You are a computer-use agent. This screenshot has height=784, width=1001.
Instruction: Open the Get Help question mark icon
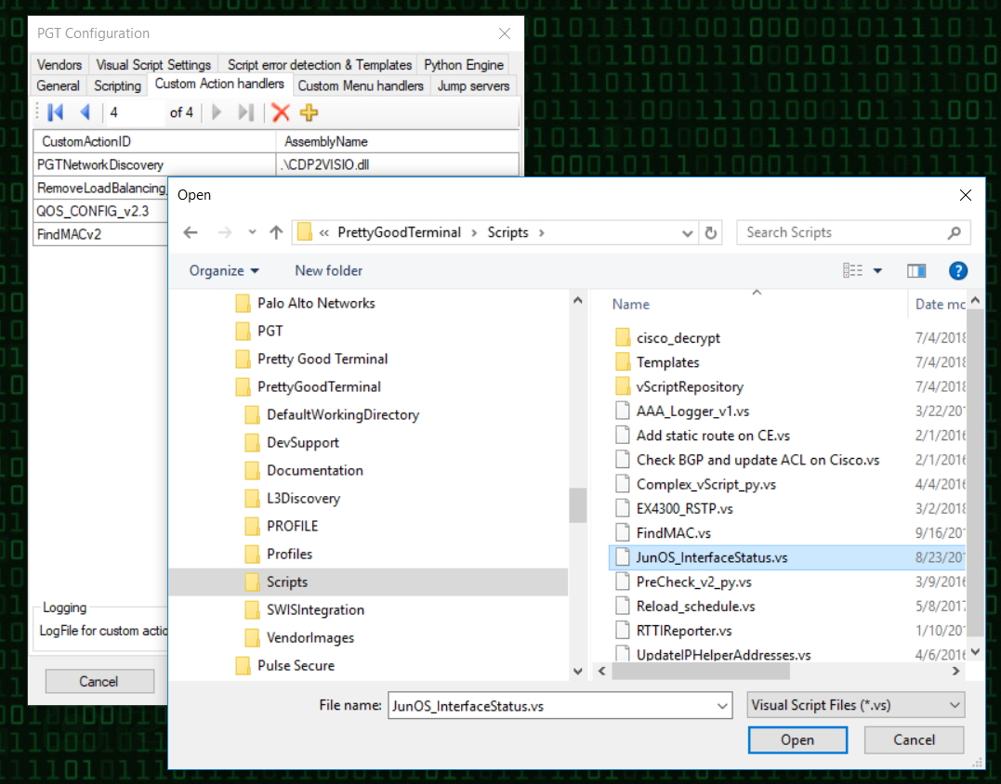pos(958,270)
